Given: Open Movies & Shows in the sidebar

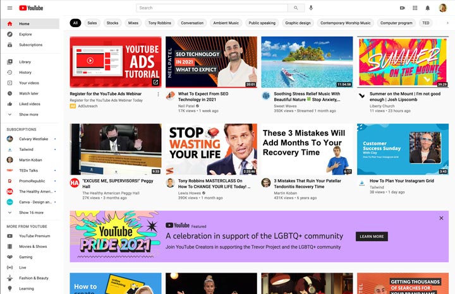Looking at the screenshot, I should (x=30, y=247).
